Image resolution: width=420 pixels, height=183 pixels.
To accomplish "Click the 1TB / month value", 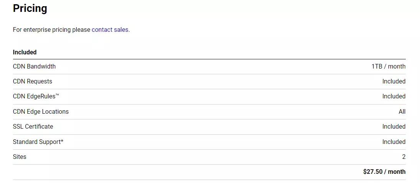I will coord(389,66).
